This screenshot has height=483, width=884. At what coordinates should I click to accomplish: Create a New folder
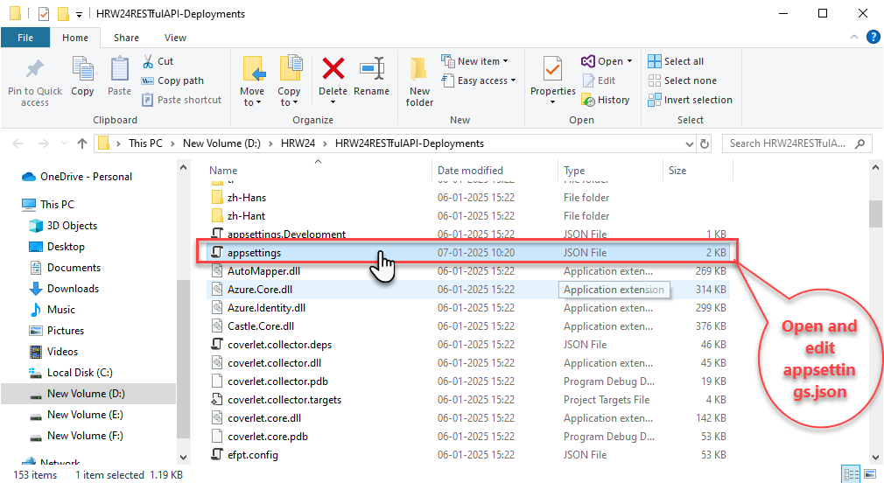tap(419, 81)
